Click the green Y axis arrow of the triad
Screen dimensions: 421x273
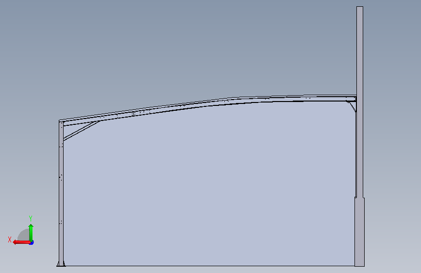click(31, 233)
